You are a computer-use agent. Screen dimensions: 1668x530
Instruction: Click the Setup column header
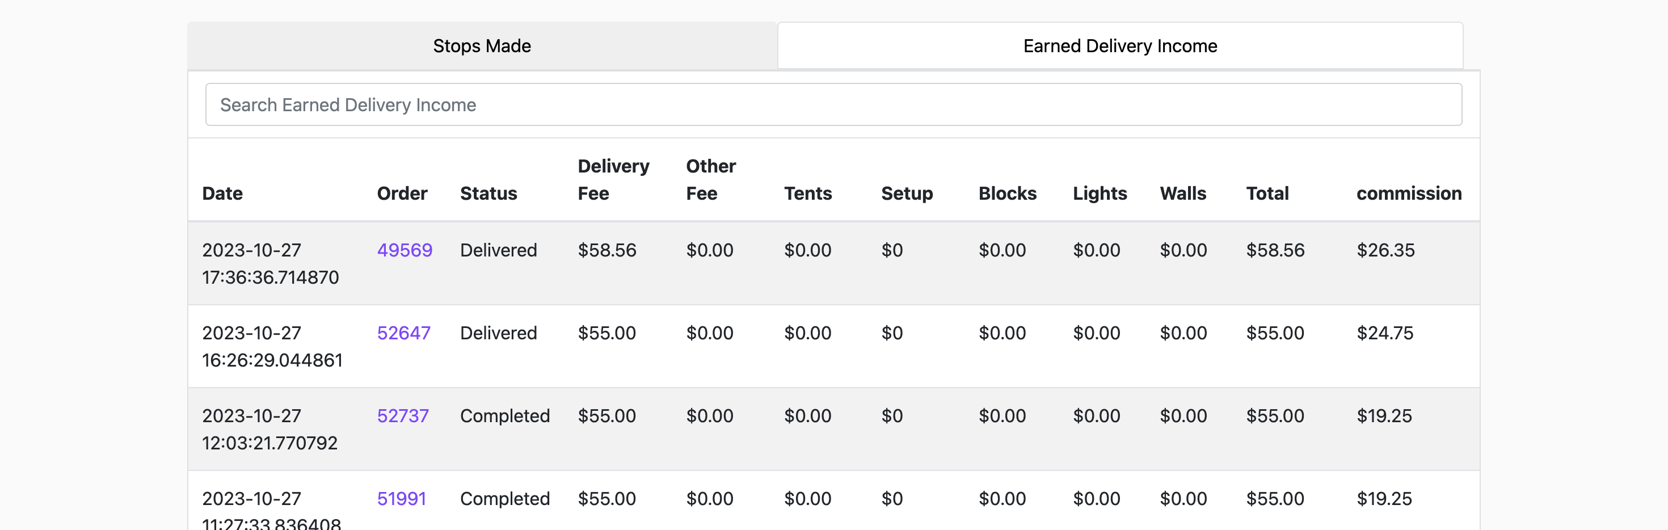pyautogui.click(x=907, y=193)
